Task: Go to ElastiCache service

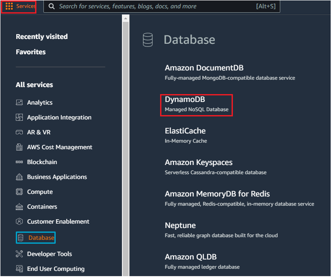Action: [185, 131]
